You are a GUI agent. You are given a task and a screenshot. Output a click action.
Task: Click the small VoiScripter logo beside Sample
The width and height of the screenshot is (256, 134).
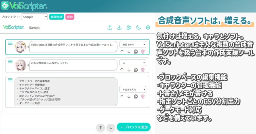click(14, 27)
